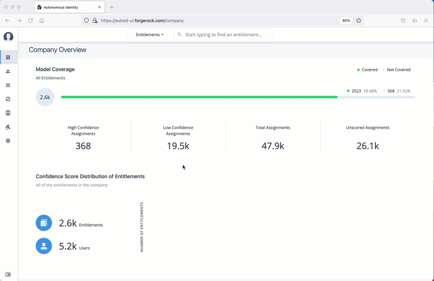Open the dashboard overview sidebar icon
Viewport: 434px width, 281px height.
(8, 57)
